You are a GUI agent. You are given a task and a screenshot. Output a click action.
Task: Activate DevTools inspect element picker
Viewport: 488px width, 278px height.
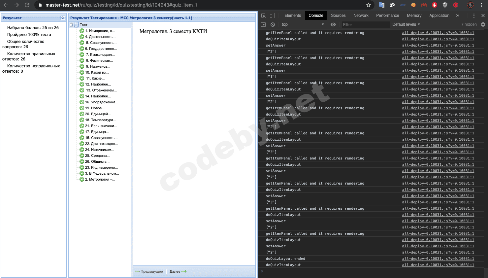[x=263, y=16]
